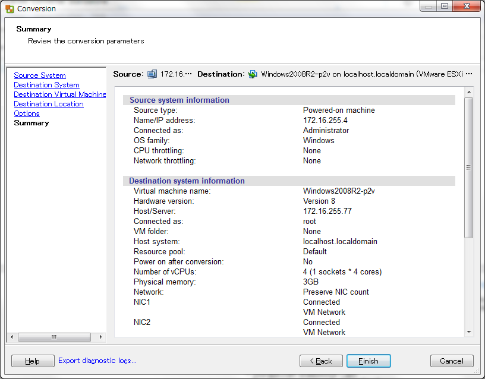Click the summary scroll up arrow
This screenshot has width=485, height=379.
tap(469, 92)
